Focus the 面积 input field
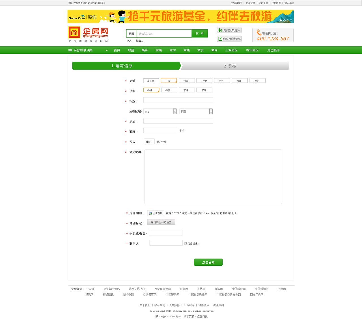Image resolution: width=362 pixels, height=323 pixels. (160, 131)
